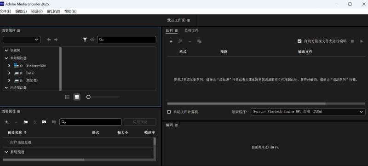Click the 预设 column header in queue
This screenshot has width=368, height=166.
click(224, 52)
